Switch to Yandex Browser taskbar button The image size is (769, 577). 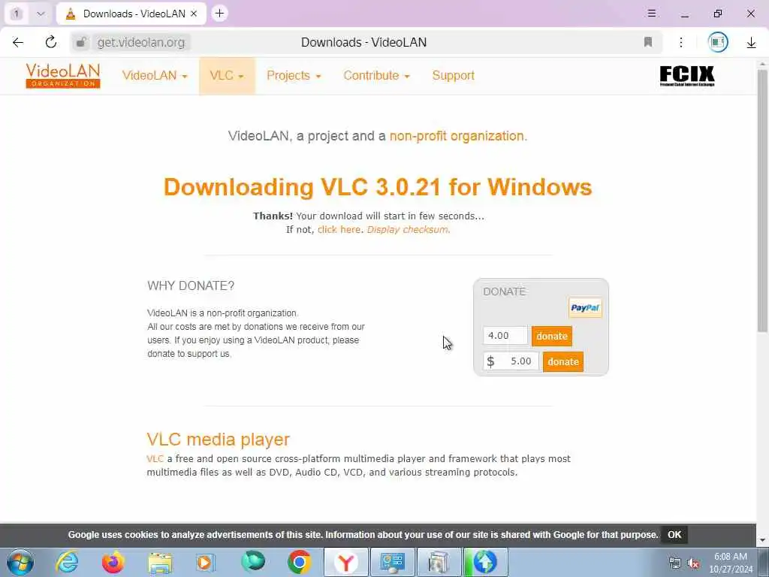[x=345, y=562]
